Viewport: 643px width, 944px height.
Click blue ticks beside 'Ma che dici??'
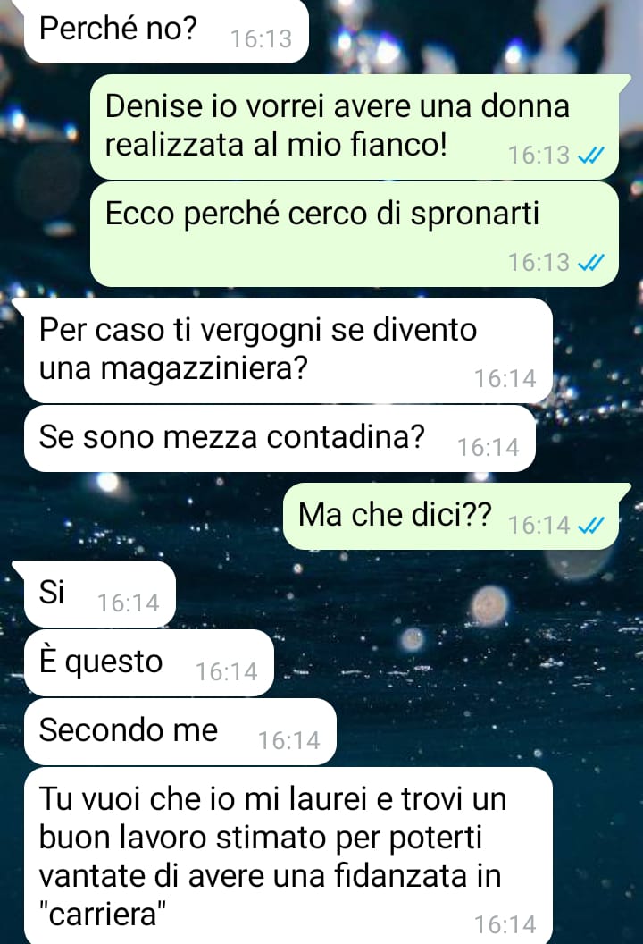point(590,525)
